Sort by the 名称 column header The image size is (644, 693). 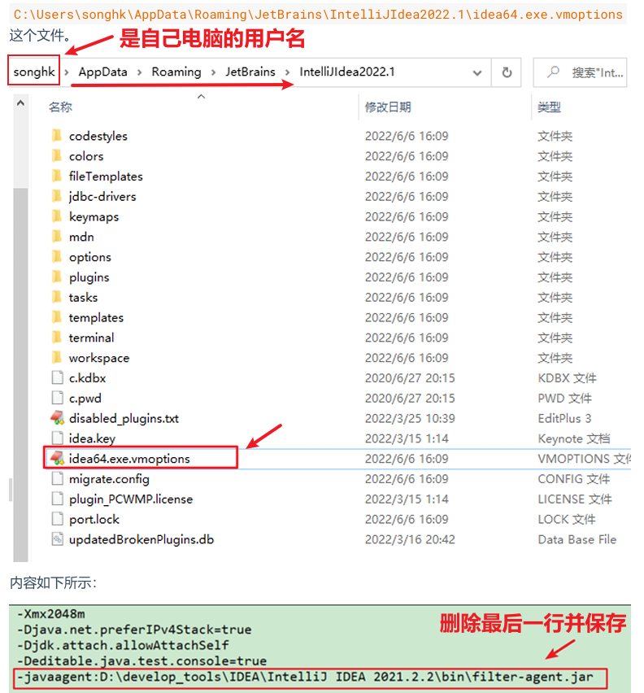60,107
